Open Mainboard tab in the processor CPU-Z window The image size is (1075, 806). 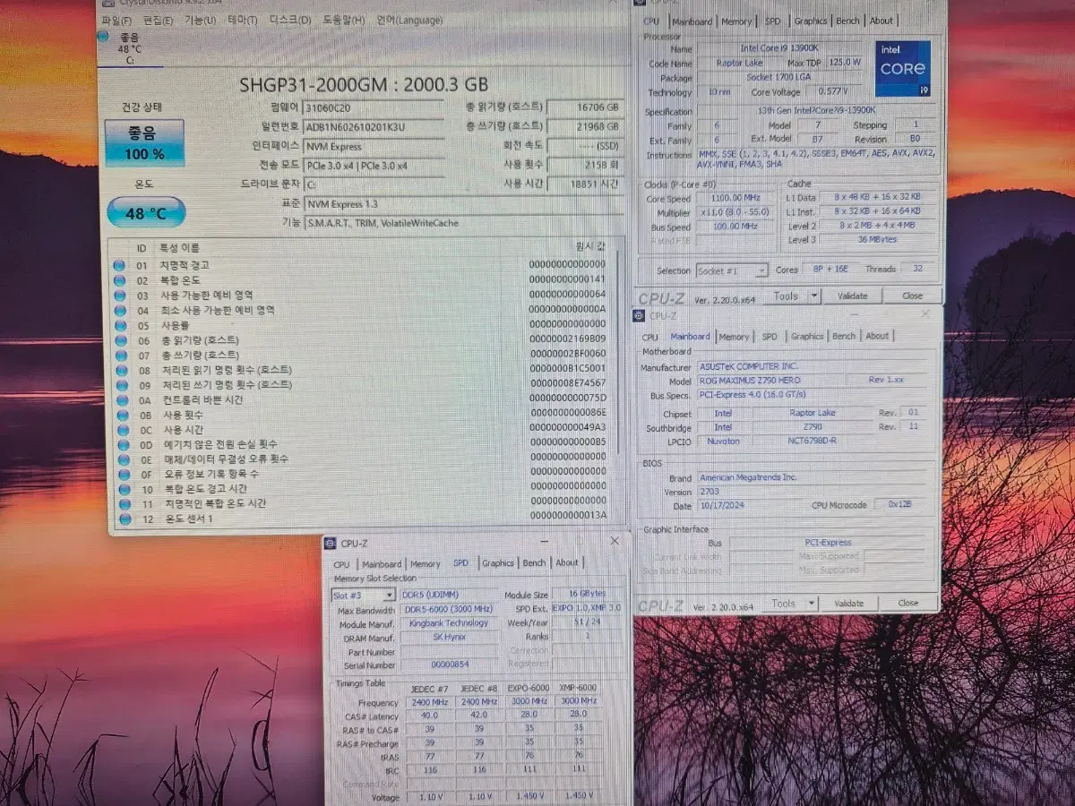click(x=692, y=21)
